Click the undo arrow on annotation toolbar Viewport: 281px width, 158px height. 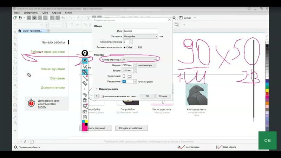85,94
